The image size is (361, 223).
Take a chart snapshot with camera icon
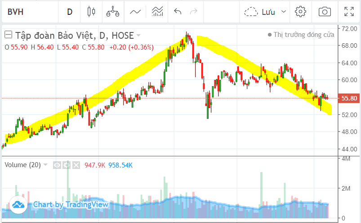(x=325, y=12)
